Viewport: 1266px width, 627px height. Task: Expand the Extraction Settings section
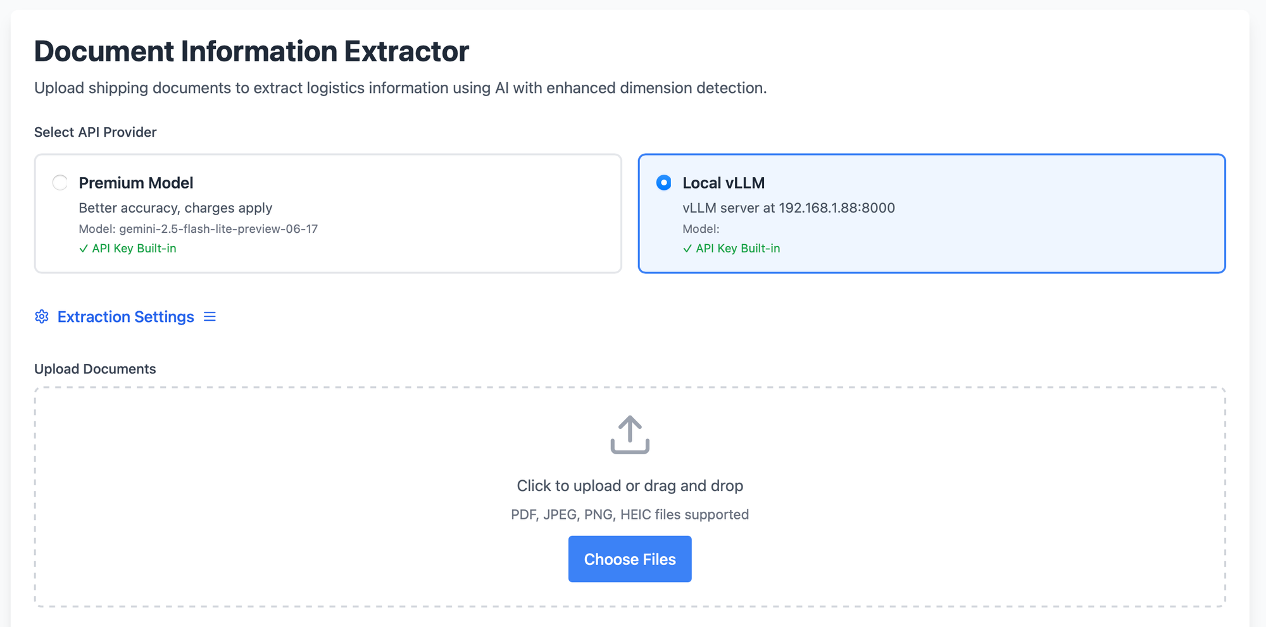pos(125,316)
